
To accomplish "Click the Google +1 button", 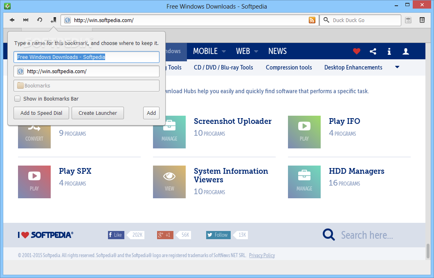I will [x=165, y=235].
